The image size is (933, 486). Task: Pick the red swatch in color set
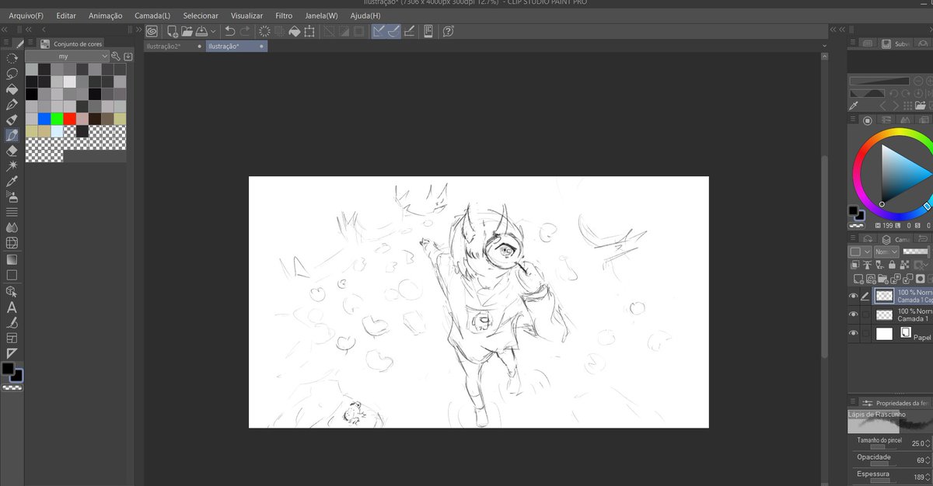coord(69,119)
